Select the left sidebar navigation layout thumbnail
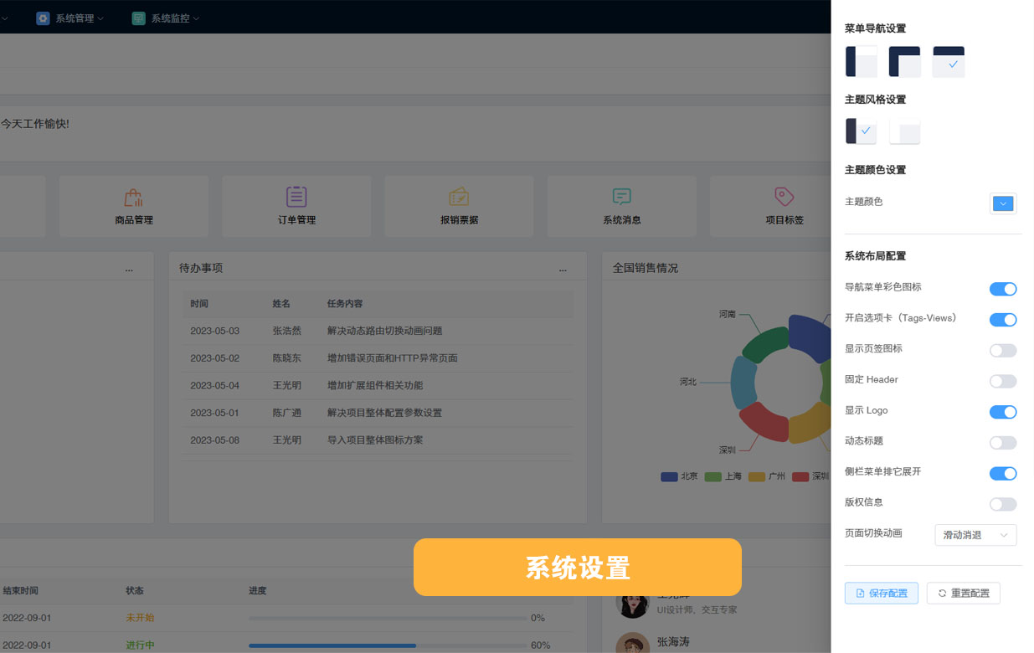Image resolution: width=1034 pixels, height=653 pixels. 862,62
